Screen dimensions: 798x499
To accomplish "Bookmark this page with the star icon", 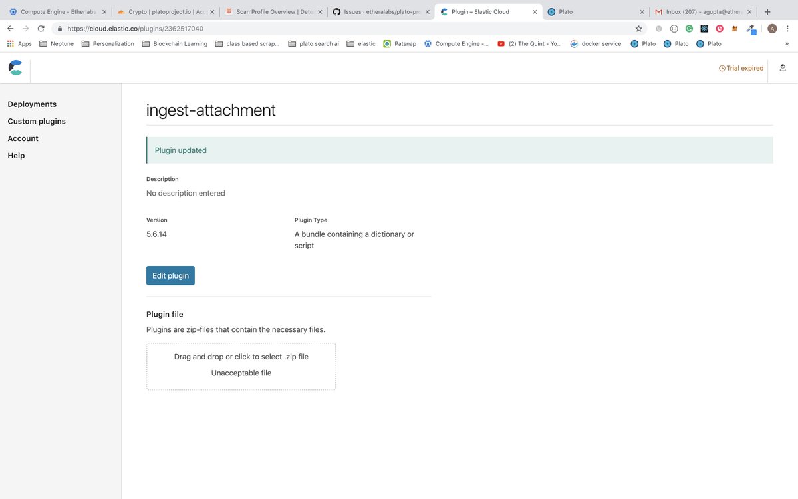I will [639, 29].
